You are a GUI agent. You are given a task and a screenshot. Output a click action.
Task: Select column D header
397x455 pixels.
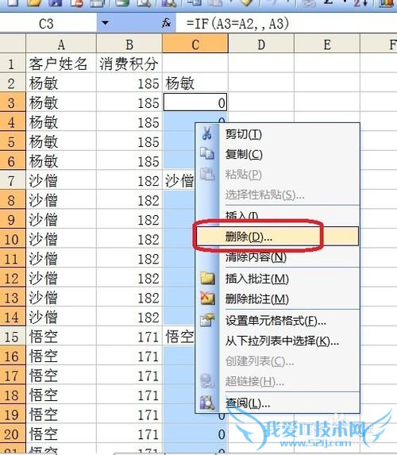(261, 44)
